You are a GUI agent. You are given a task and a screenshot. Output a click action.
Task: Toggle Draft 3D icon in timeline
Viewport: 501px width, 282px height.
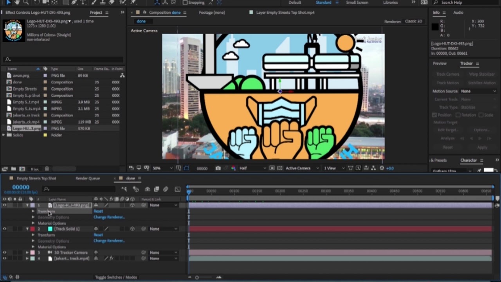pyautogui.click(x=136, y=189)
